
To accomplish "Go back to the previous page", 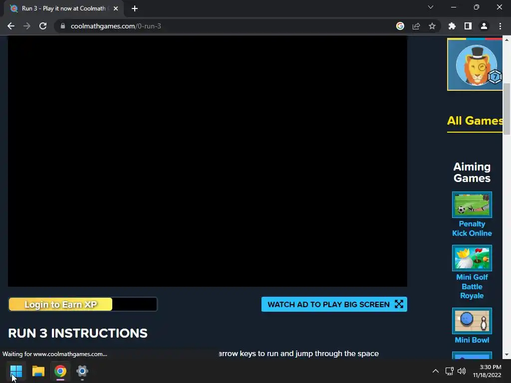I will (11, 26).
